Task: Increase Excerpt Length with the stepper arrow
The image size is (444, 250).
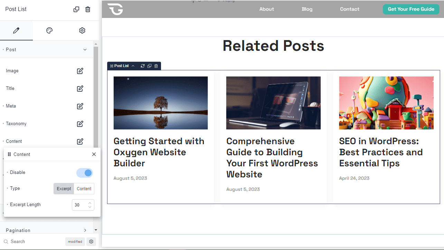Action: (x=90, y=203)
